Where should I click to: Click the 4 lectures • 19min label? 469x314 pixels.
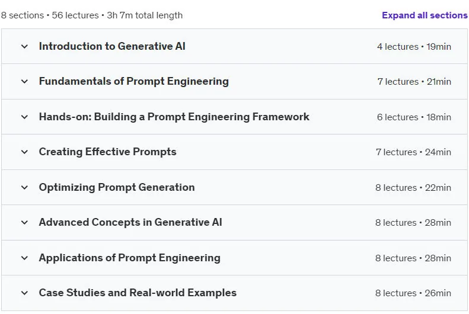414,47
